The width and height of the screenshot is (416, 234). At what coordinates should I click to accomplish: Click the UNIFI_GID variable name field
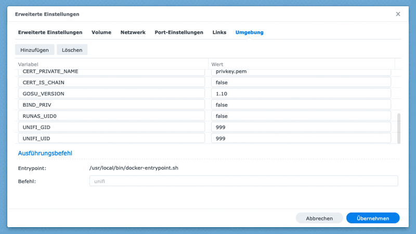[x=111, y=127]
